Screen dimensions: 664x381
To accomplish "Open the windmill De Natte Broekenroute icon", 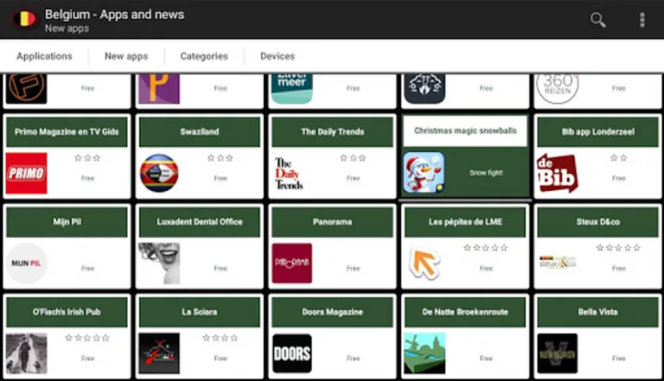I will coord(425,353).
